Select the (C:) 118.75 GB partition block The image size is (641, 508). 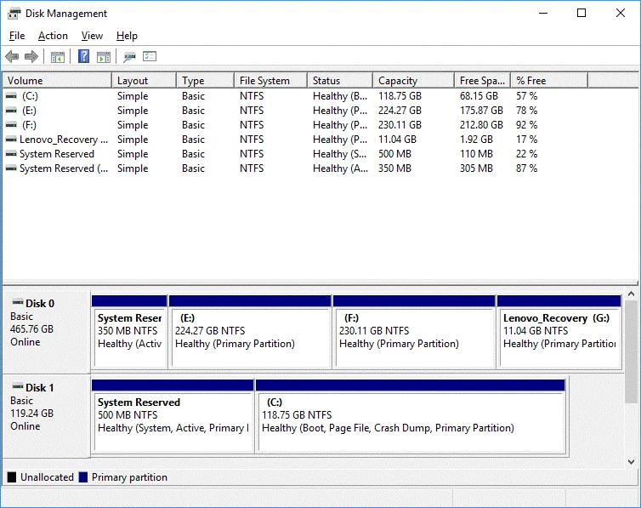click(x=411, y=416)
